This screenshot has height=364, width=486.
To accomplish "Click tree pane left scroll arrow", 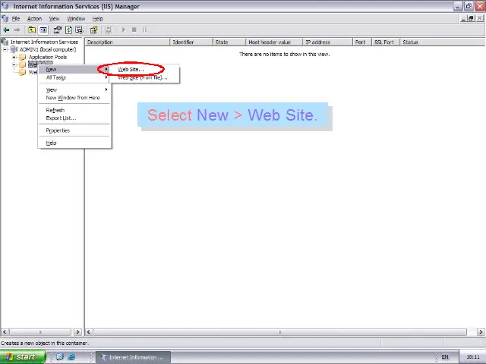I will coord(5,332).
